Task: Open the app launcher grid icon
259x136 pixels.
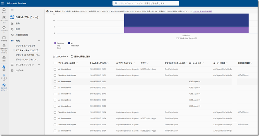Action: [x=2, y=3]
